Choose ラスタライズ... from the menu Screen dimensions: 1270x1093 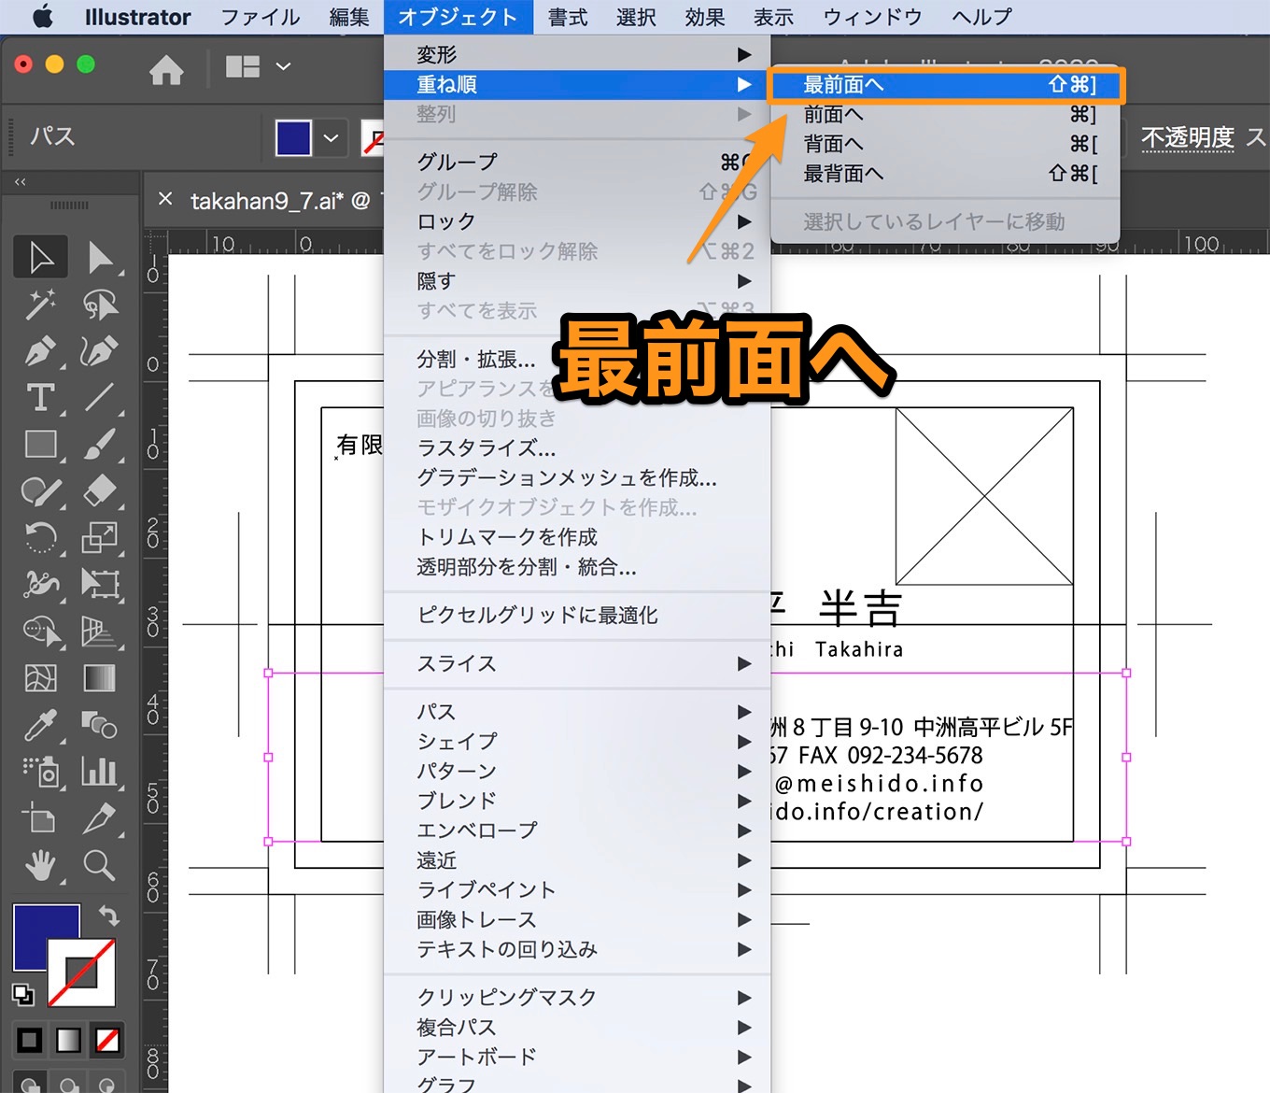pyautogui.click(x=577, y=448)
